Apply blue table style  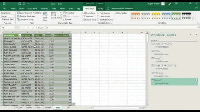point(166,16)
